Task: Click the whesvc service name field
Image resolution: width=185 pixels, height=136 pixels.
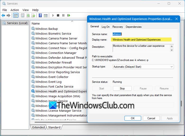Action: tap(117, 34)
